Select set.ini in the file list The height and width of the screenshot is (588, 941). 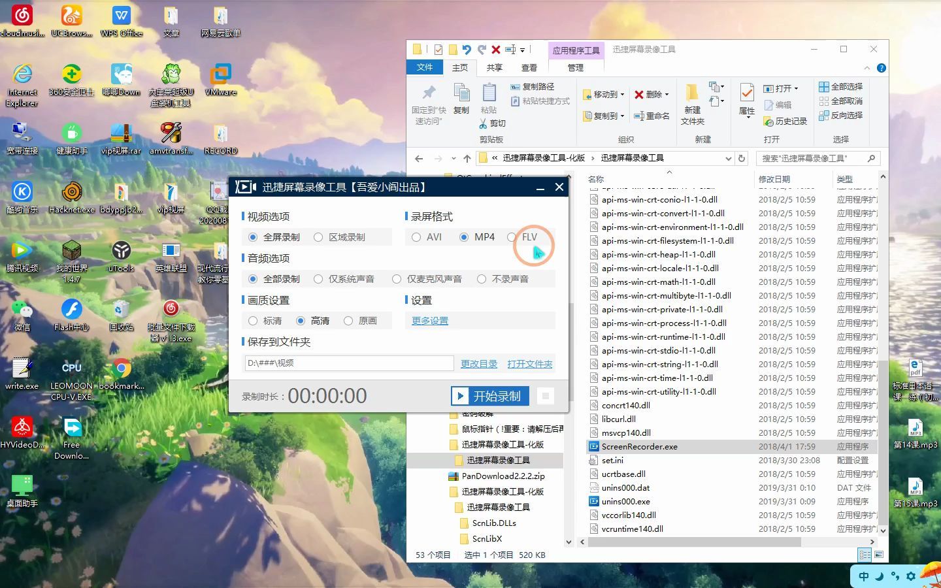click(x=612, y=461)
